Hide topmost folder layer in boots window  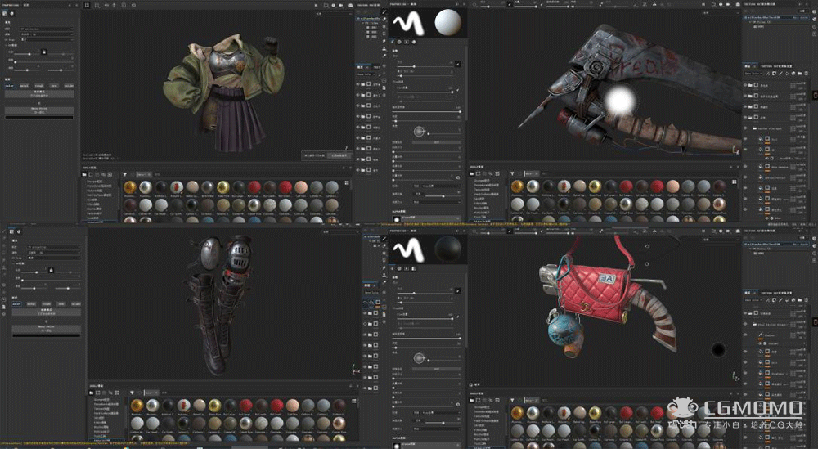coord(365,313)
